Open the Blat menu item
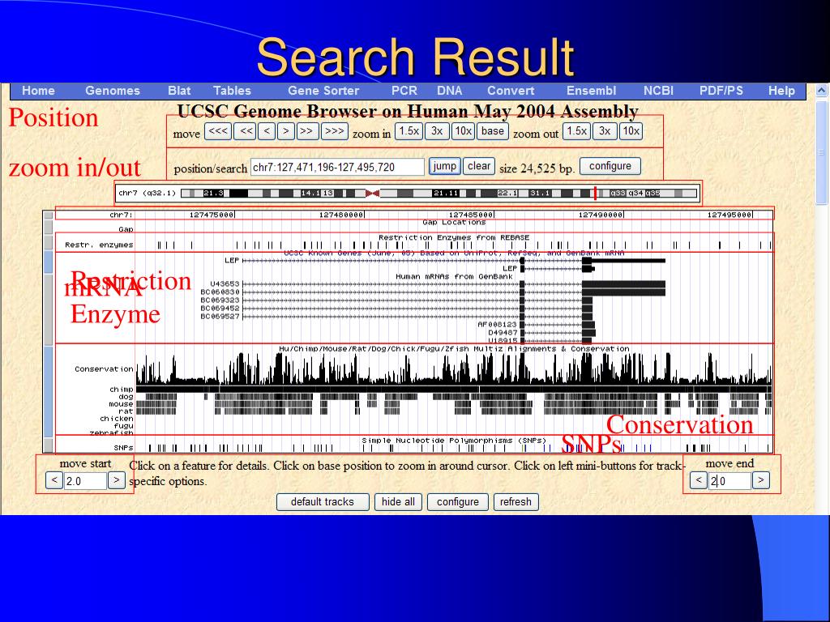The height and width of the screenshot is (622, 830). (x=179, y=91)
